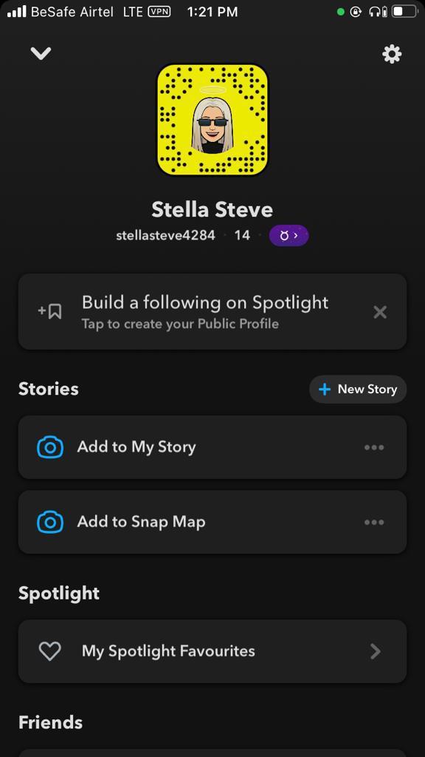Collapse profile with the down chevron
The height and width of the screenshot is (757, 425).
(x=41, y=53)
